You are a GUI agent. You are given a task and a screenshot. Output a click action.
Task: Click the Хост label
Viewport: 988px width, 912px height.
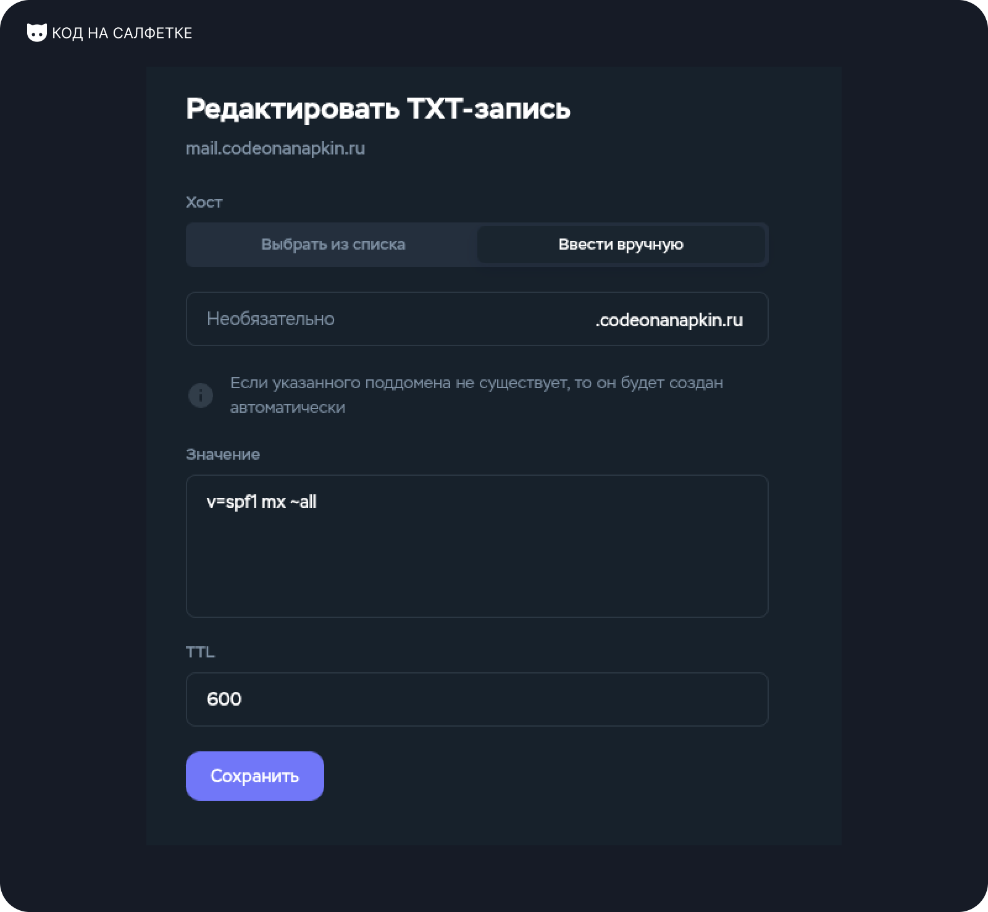(204, 202)
